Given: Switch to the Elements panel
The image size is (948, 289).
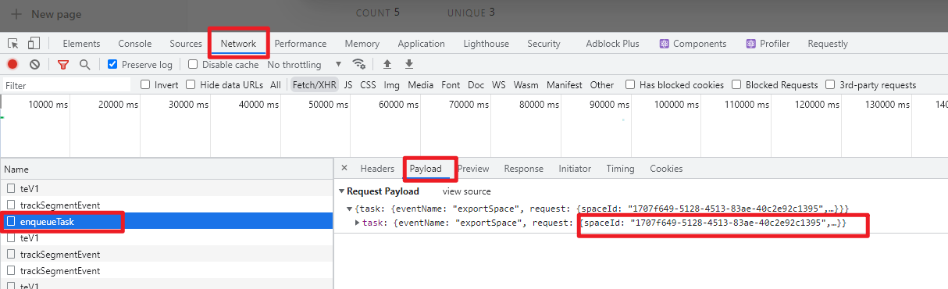Looking at the screenshot, I should 81,44.
